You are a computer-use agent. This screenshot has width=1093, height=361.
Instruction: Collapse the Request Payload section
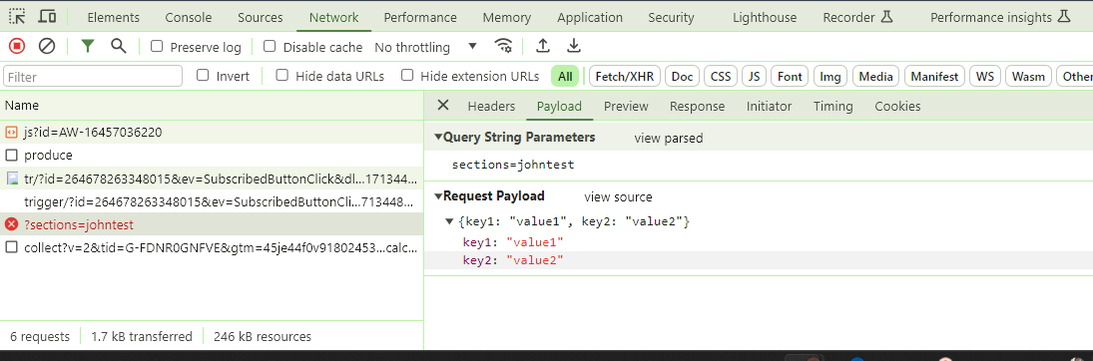[438, 196]
